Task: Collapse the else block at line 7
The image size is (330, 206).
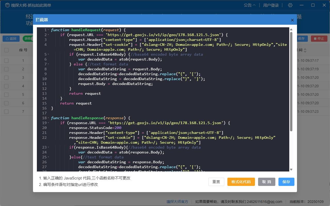Action: click(48, 64)
